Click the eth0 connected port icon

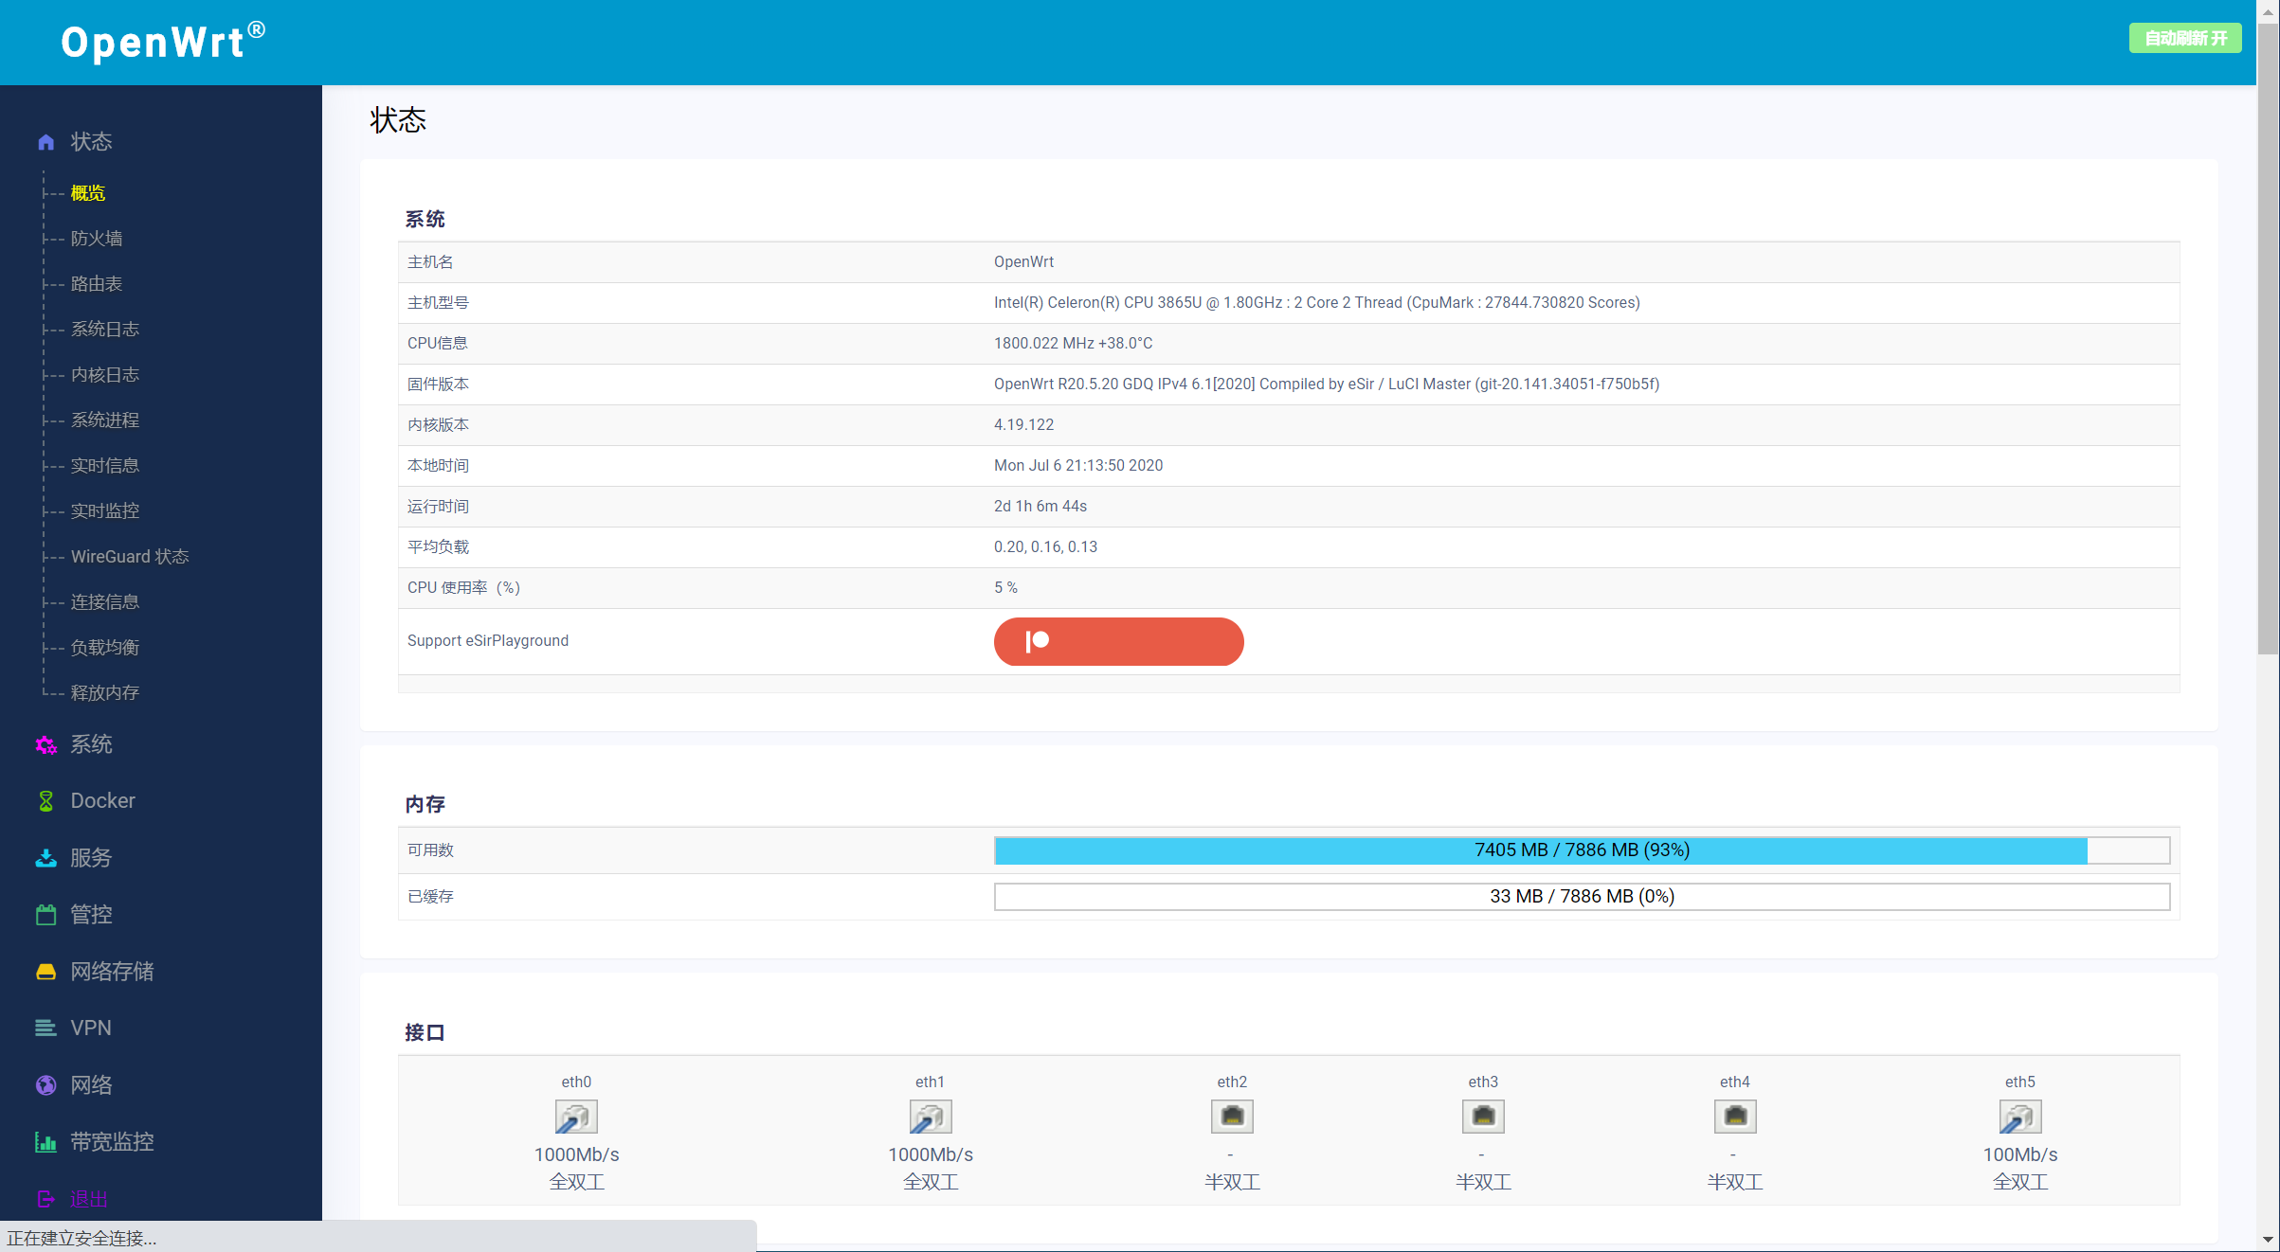pyautogui.click(x=576, y=1117)
